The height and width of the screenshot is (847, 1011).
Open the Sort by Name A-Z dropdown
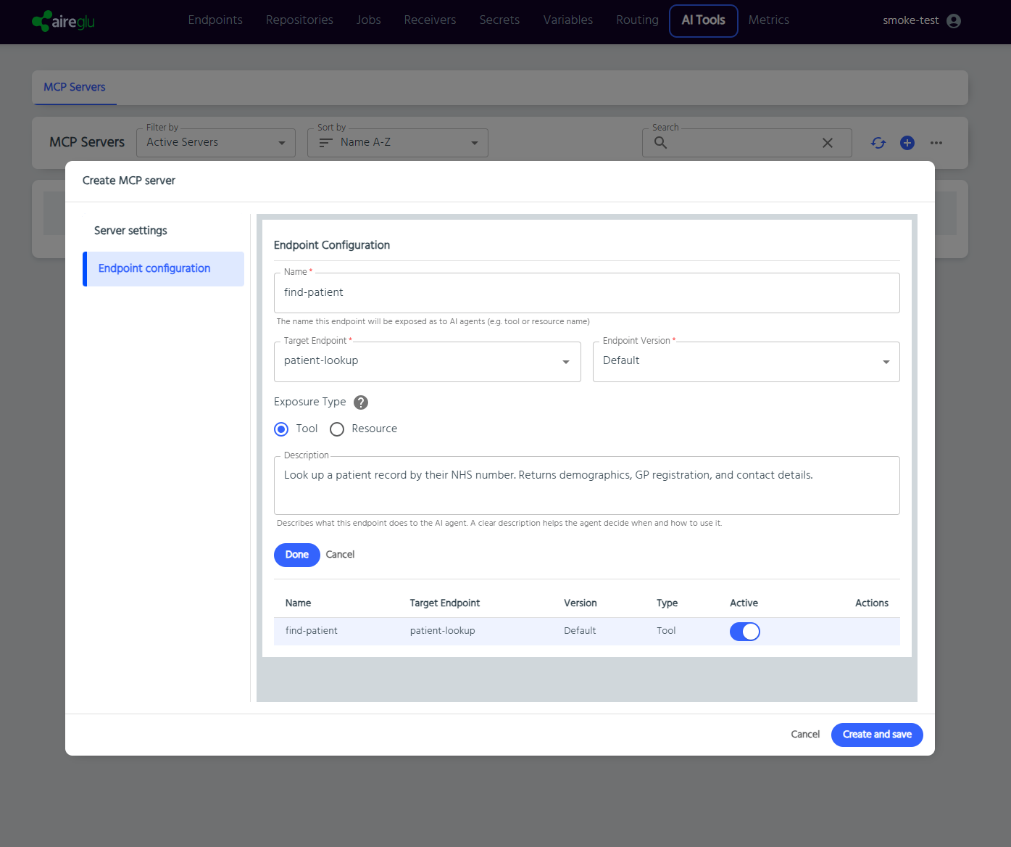pos(397,143)
